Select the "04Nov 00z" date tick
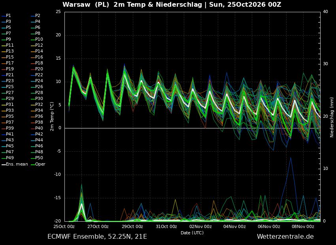This screenshot has width=336, height=245. [x=235, y=226]
